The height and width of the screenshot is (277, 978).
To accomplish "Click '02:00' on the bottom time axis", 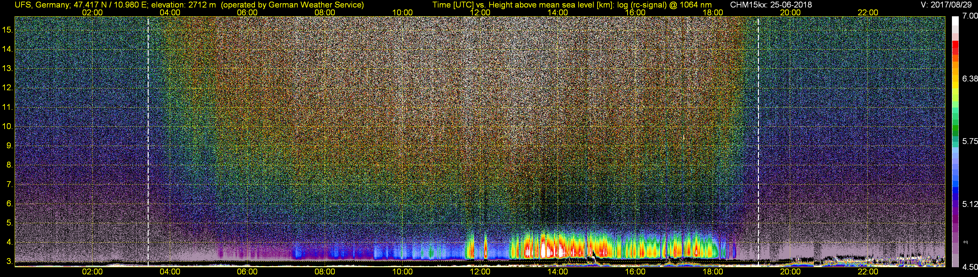I will pos(92,272).
